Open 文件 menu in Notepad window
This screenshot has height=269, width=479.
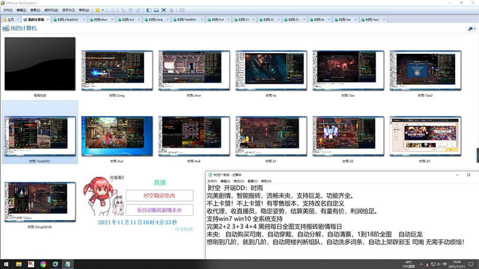coord(212,181)
